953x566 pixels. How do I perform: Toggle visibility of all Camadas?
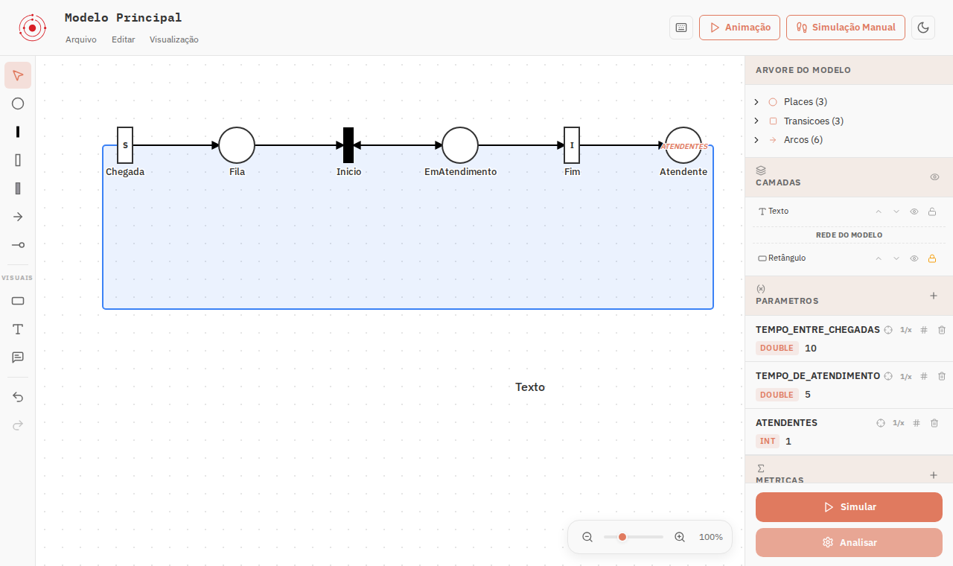(x=935, y=177)
